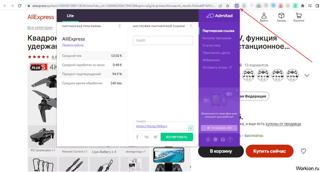Toggle the browser side panel icon
Image resolution: width=321 pixels, height=172 pixels.
pyautogui.click(x=317, y=6)
